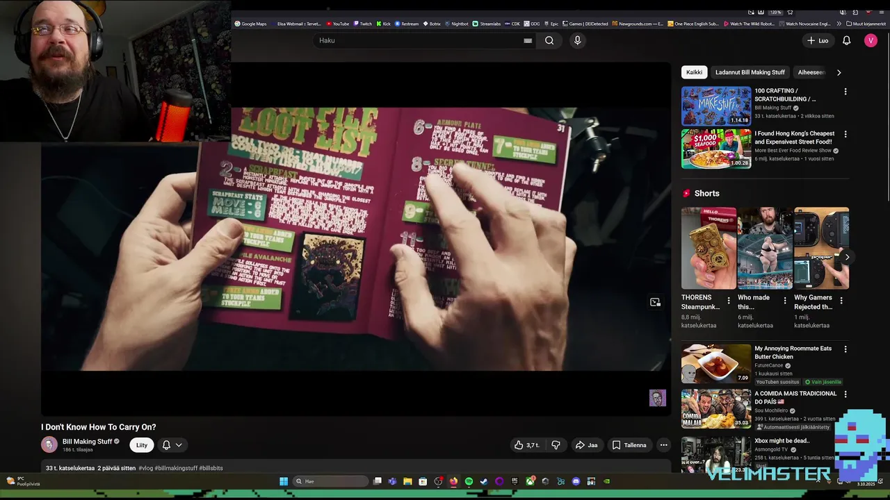Open File Explorer from taskbar
This screenshot has width=890, height=500.
(x=407, y=481)
